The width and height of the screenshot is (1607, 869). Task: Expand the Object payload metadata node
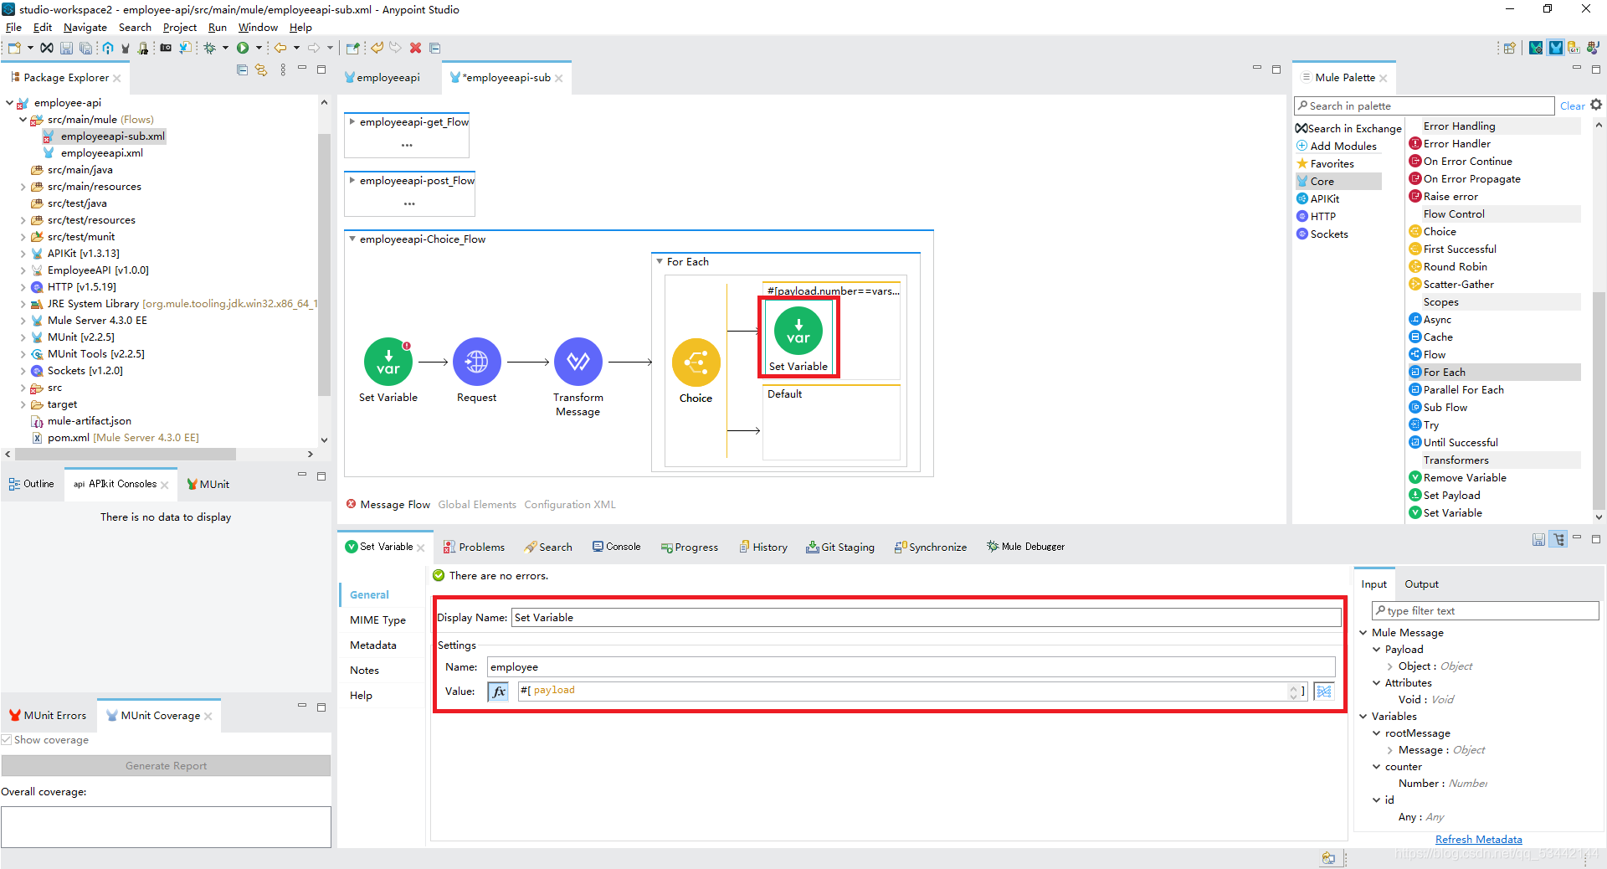click(x=1390, y=666)
